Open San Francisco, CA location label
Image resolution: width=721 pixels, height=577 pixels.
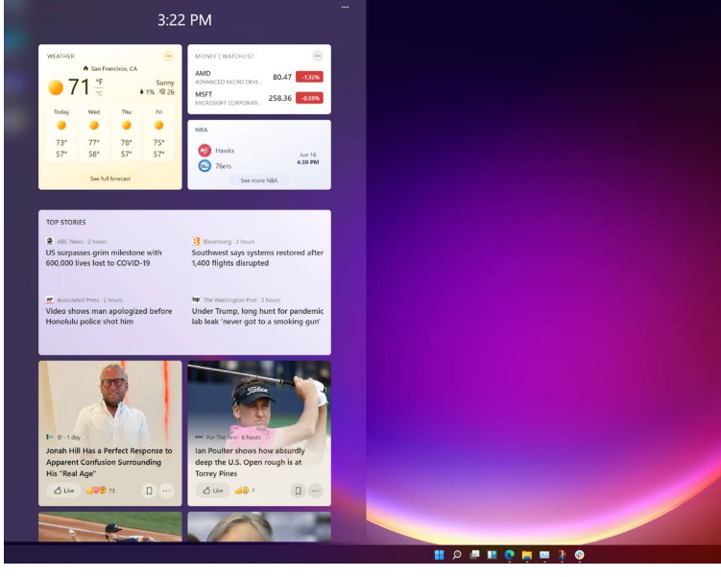110,68
